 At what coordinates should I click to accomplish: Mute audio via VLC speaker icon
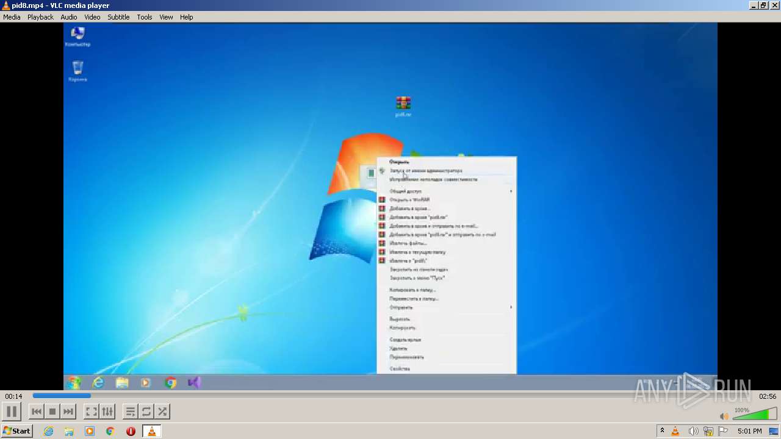point(724,416)
